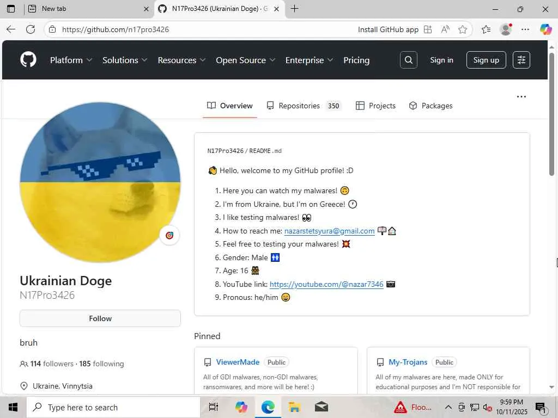Viewport: 558px width, 418px height.
Task: Open the tab actions menu icon
Action: (11, 9)
